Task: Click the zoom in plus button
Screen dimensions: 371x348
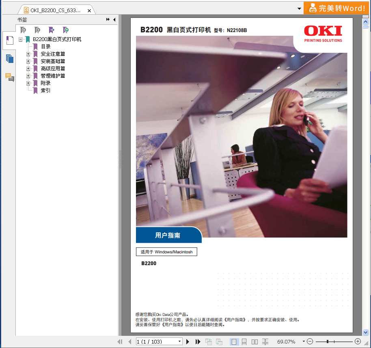Action: click(x=358, y=342)
